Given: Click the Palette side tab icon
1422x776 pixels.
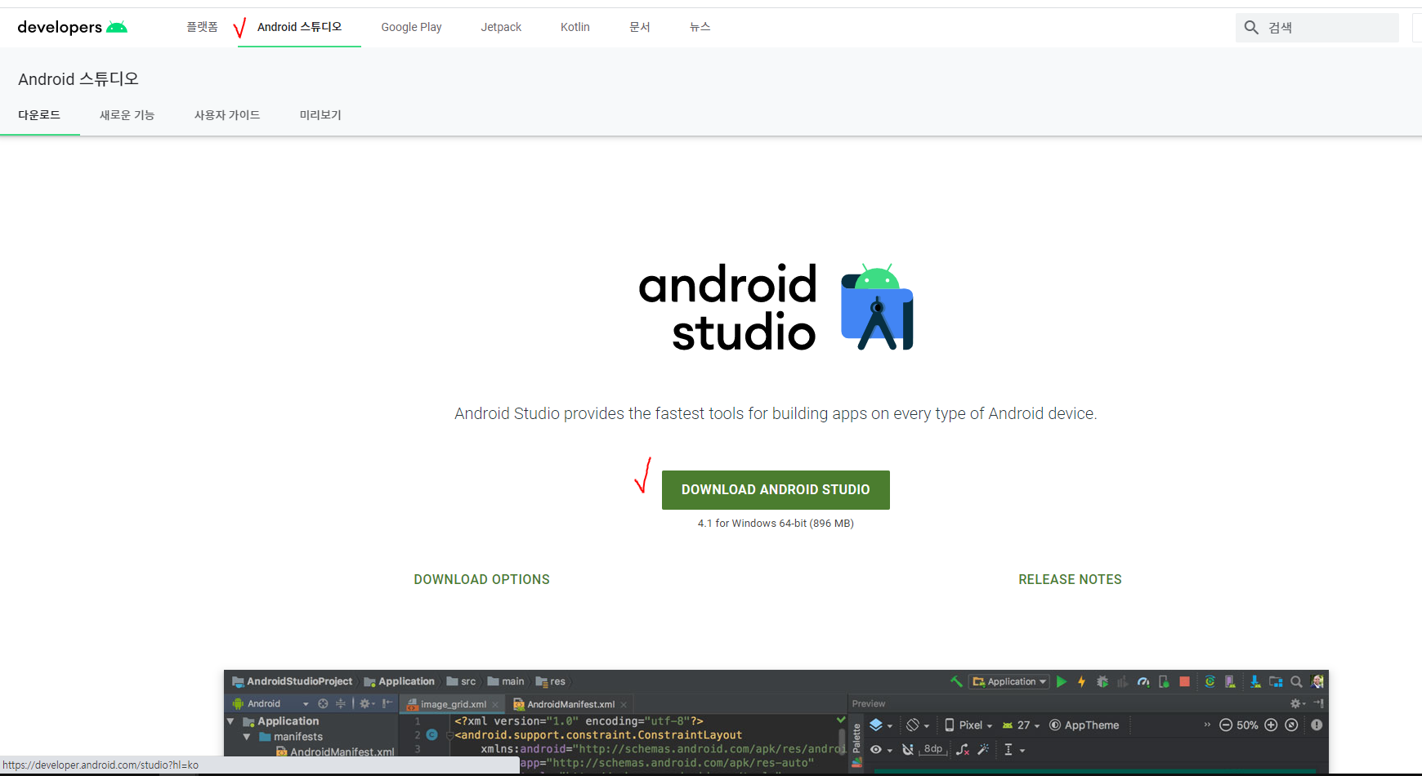Looking at the screenshot, I should coord(856,743).
